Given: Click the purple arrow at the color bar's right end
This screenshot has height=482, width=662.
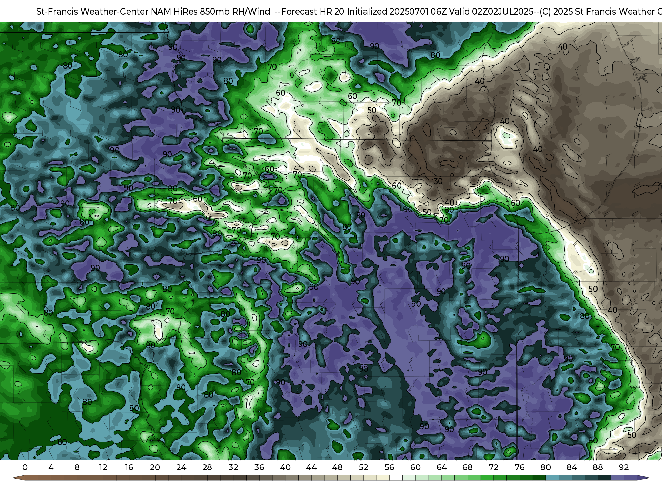Looking at the screenshot, I should [643, 478].
